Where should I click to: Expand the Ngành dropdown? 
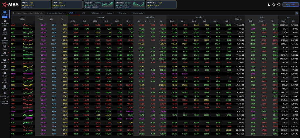coord(110,13)
